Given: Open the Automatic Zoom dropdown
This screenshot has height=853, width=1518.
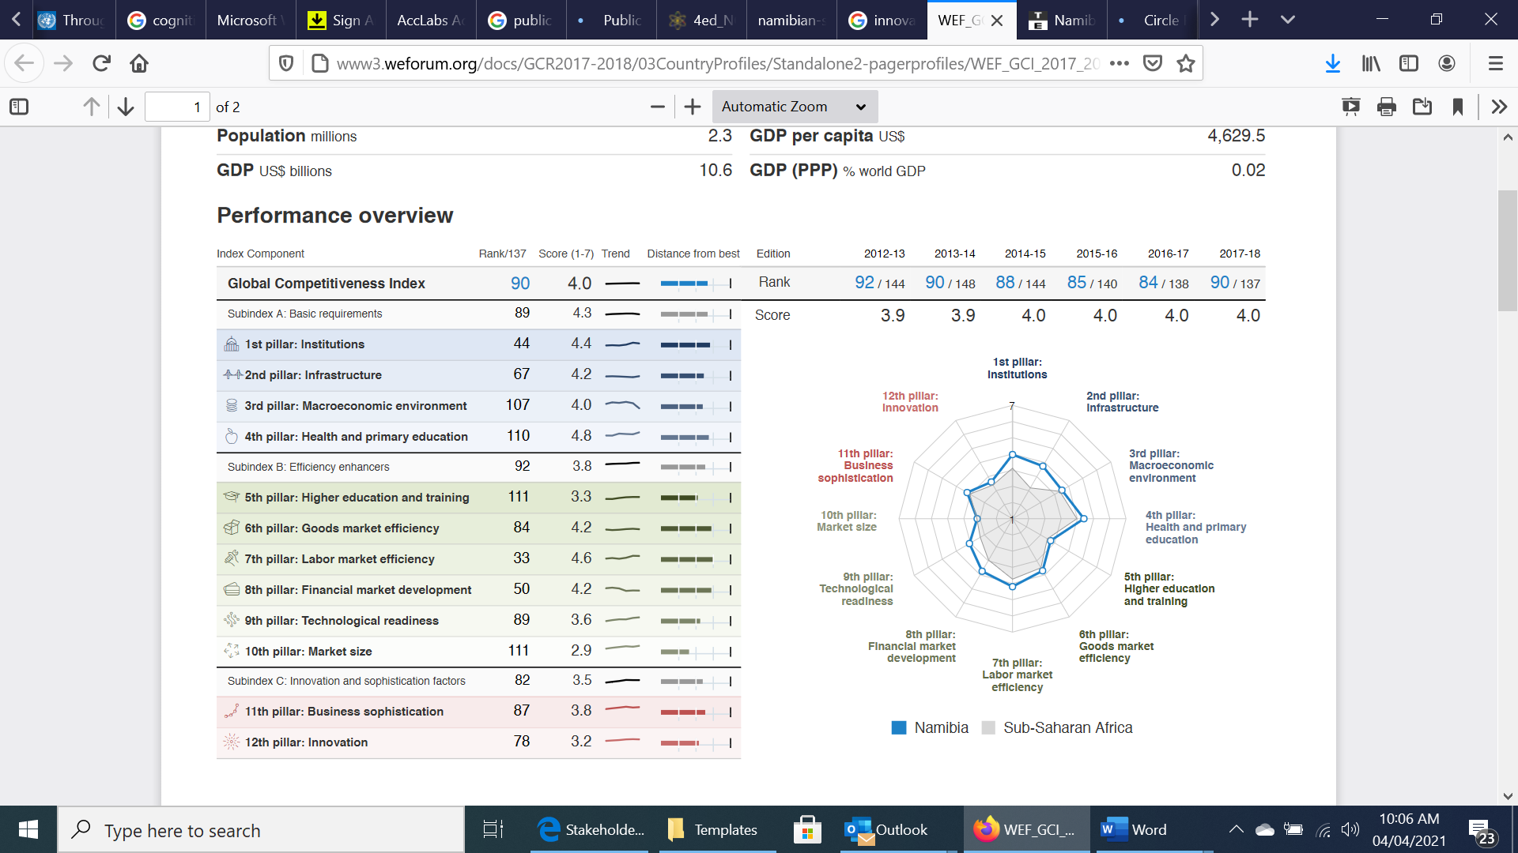Looking at the screenshot, I should (794, 107).
